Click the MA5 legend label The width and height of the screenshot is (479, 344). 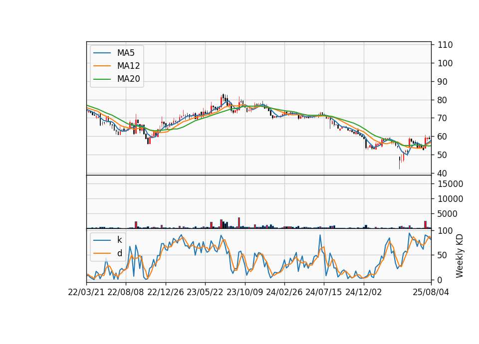click(126, 53)
